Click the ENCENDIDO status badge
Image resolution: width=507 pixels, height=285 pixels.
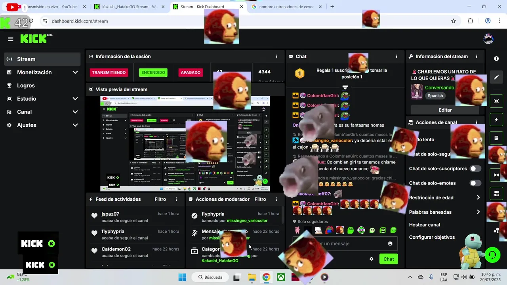tap(153, 72)
